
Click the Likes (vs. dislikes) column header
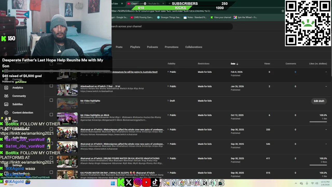coord(318,64)
